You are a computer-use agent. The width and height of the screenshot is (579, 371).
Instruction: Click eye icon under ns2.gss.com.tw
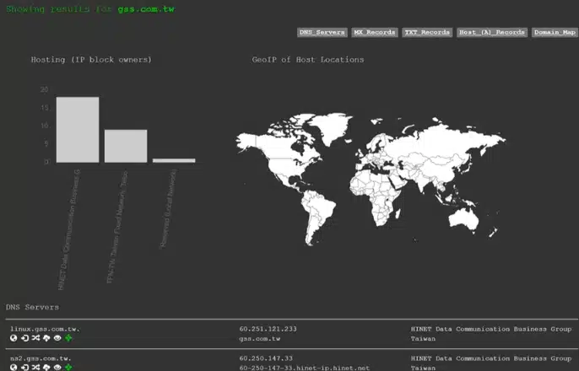pos(57,368)
